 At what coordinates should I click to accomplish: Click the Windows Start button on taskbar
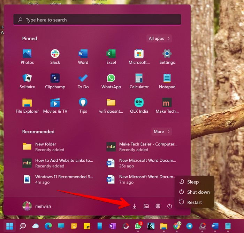(x=10, y=226)
